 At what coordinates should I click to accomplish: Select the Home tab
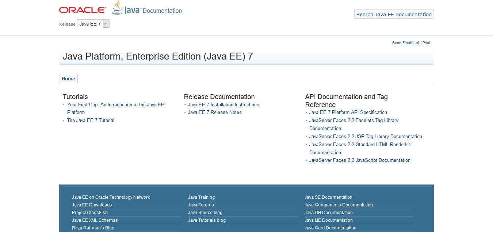tap(68, 79)
